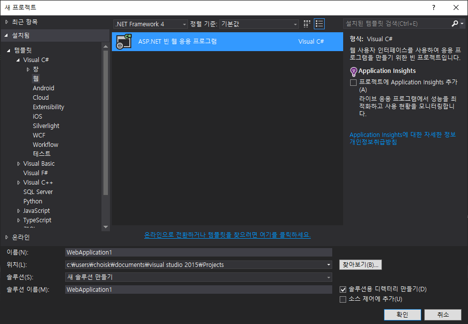The width and height of the screenshot is (468, 324).
Task: Select the Android template category
Action: (x=44, y=88)
